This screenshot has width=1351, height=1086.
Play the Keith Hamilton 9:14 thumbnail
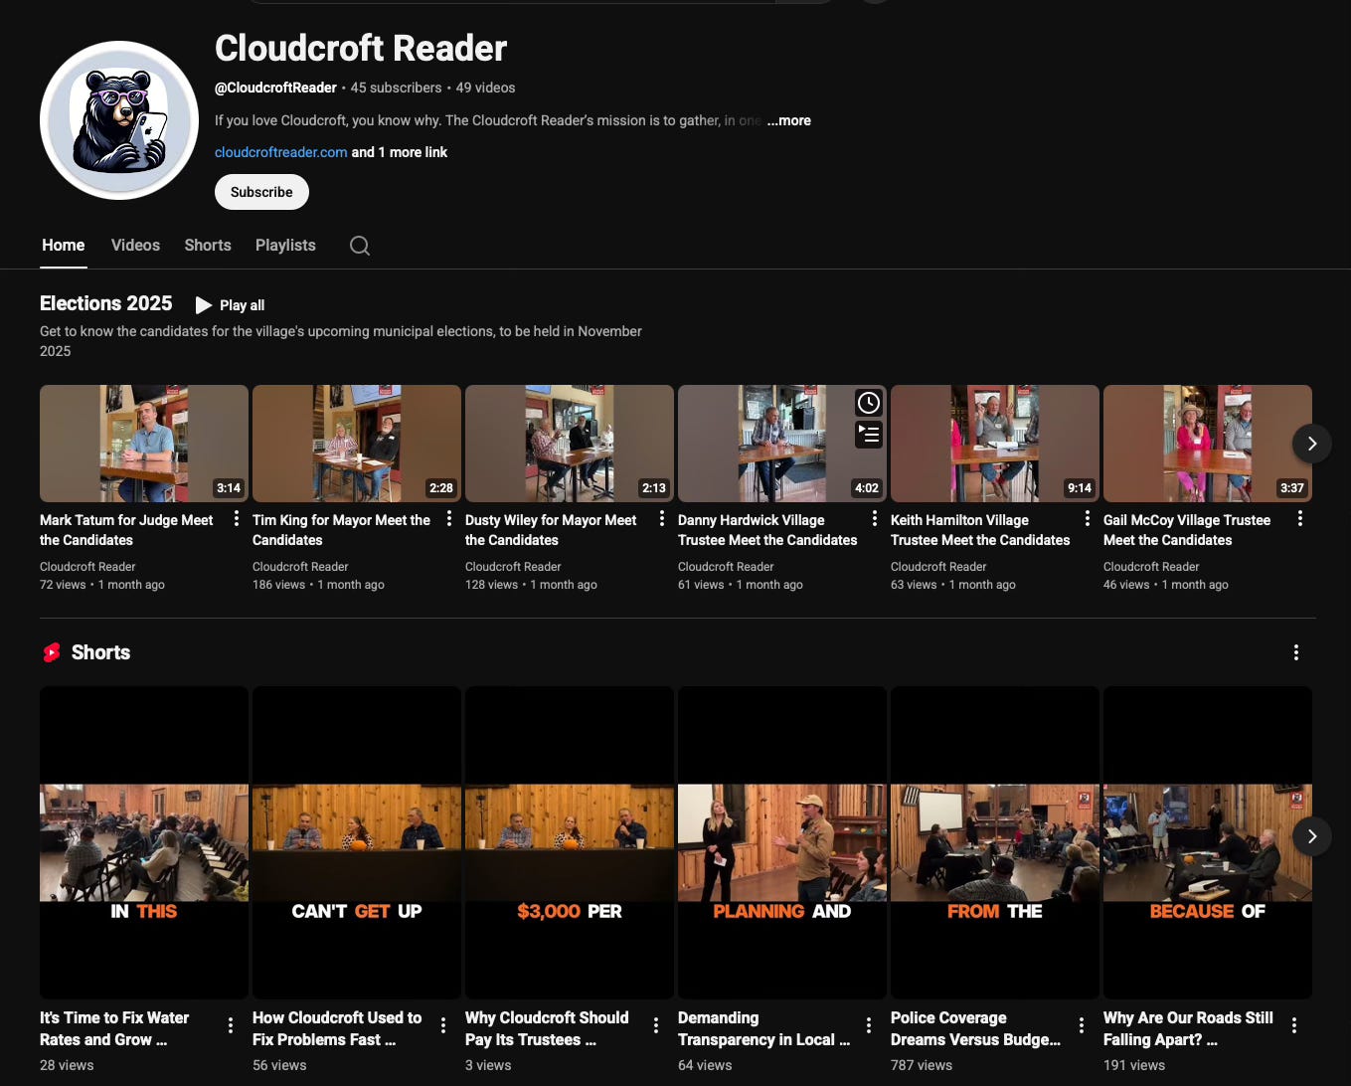995,444
